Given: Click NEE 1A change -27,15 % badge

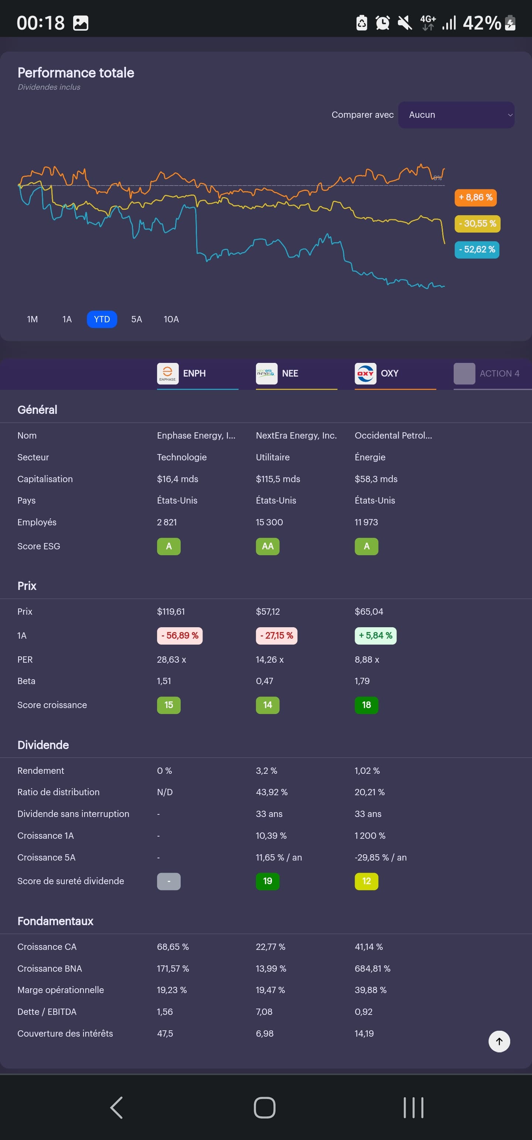Looking at the screenshot, I should (x=276, y=635).
